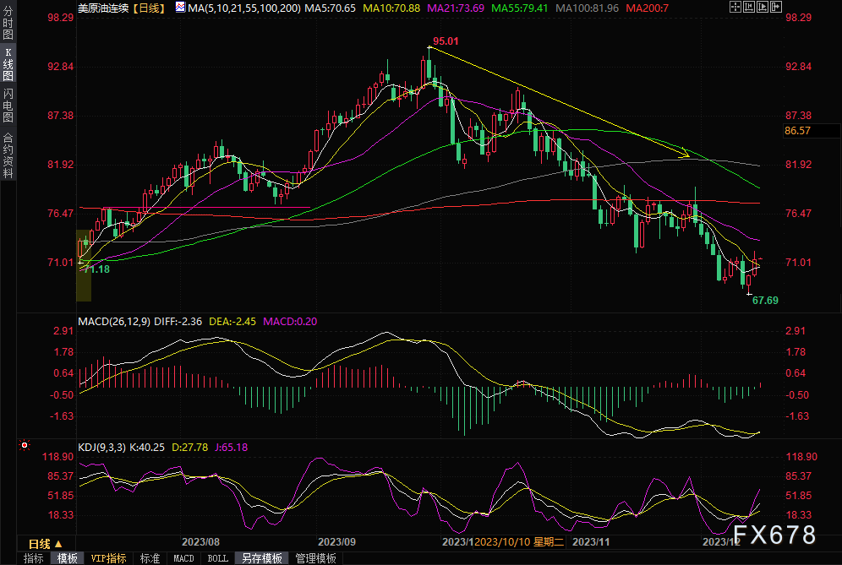842x565 pixels.
Task: Open the 日线 period selector
Action: point(39,543)
